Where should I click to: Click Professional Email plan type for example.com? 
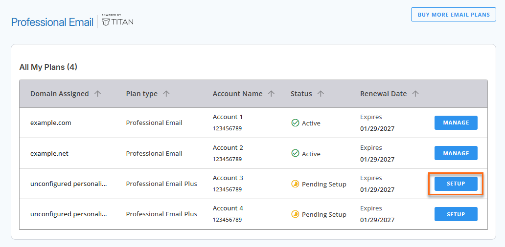[x=154, y=123]
